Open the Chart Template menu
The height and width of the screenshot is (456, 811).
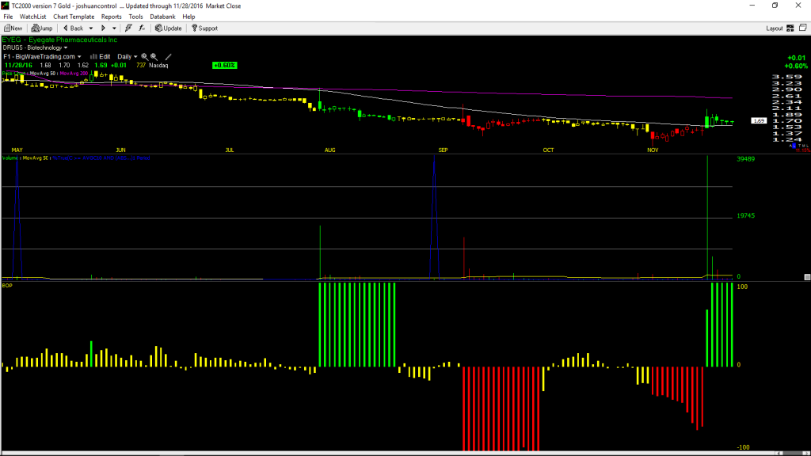tap(74, 17)
